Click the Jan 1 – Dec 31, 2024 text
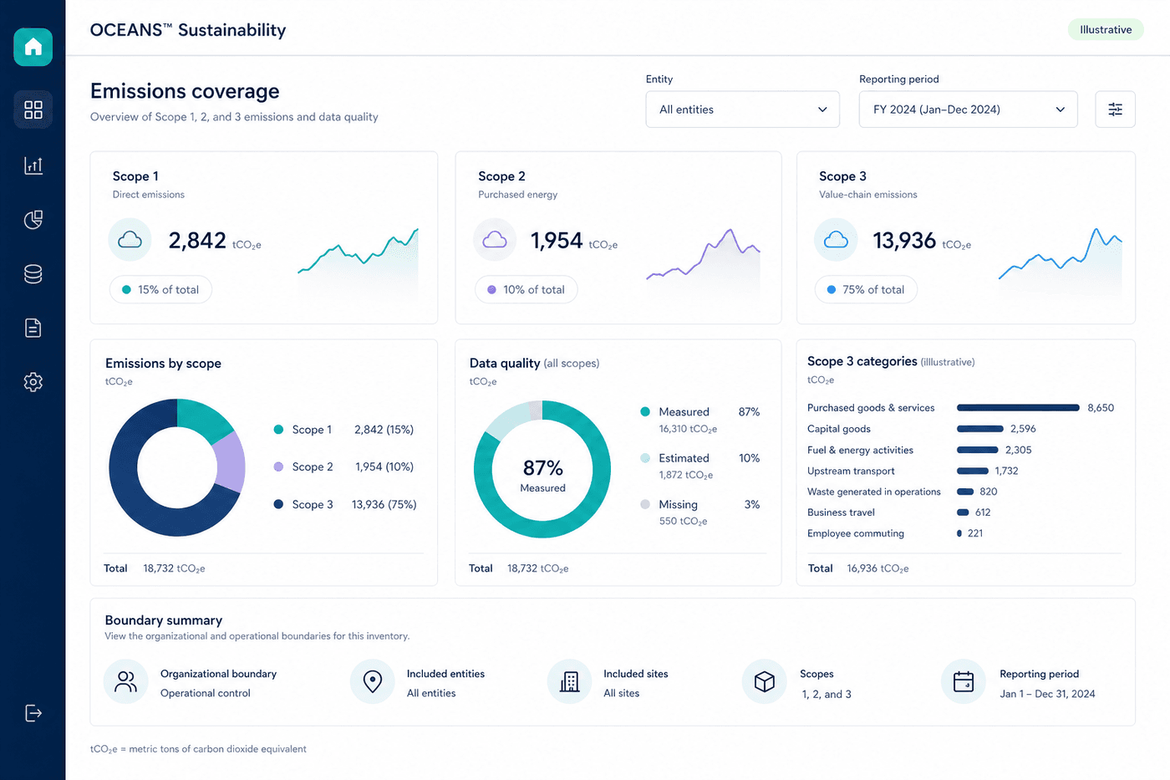 click(x=1047, y=694)
